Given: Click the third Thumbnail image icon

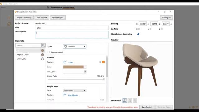Looking at the screenshot, I should pos(135,100).
